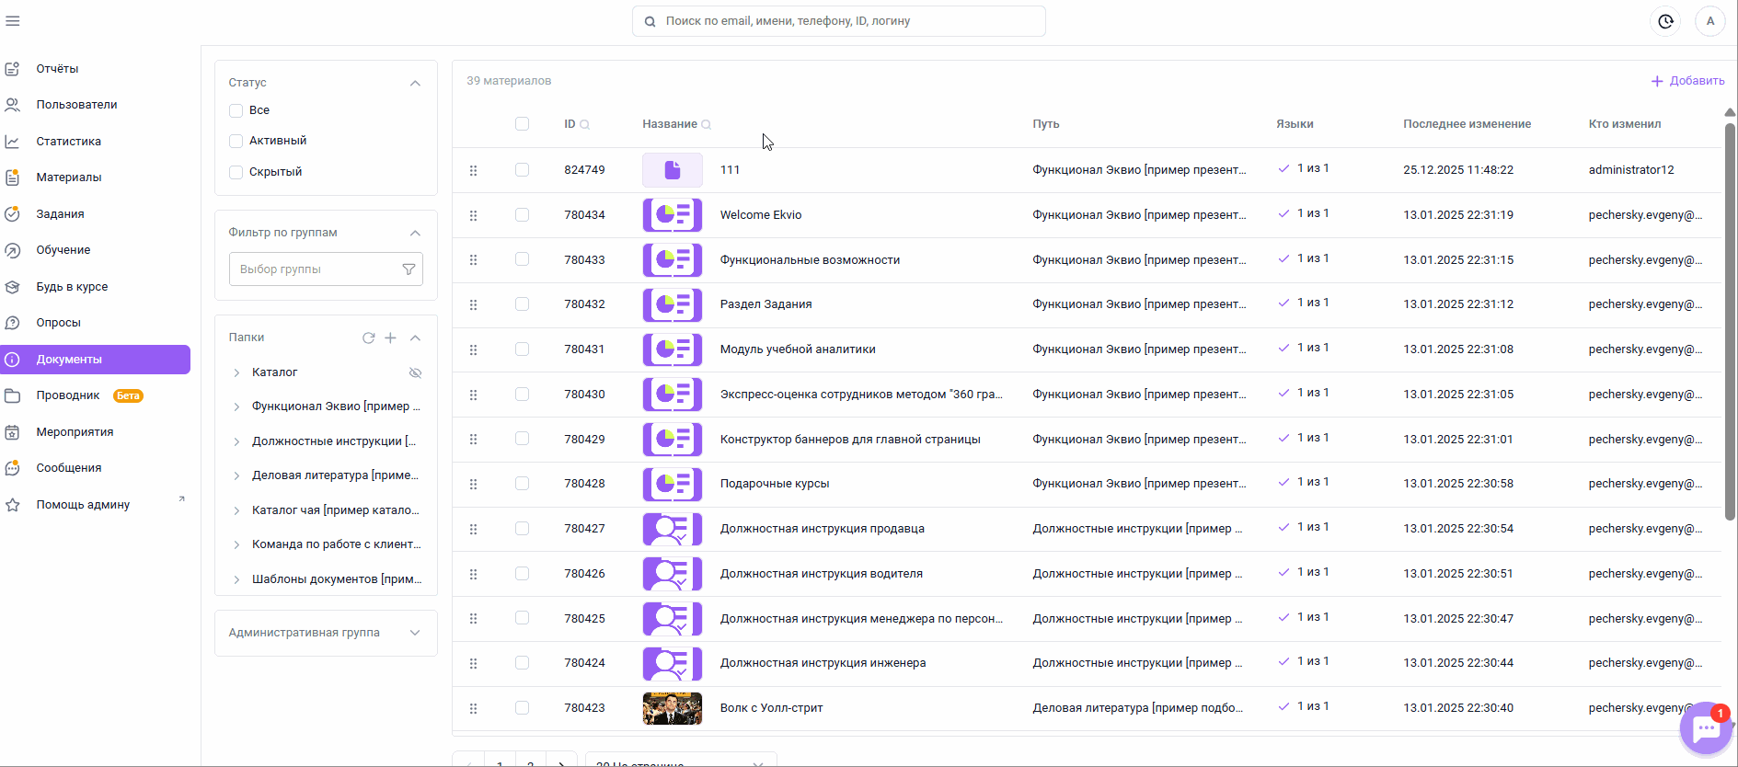Select the checkbox for document 824749
This screenshot has width=1738, height=767.
(x=522, y=170)
